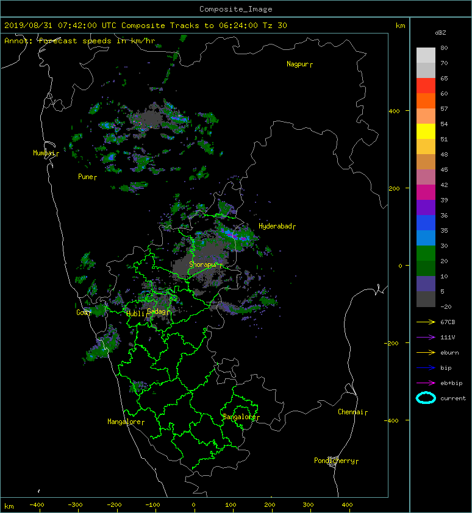Viewport: 472px width, 513px height.
Task: Pick the brown 45–48 dBZ color swatch
Action: click(426, 162)
